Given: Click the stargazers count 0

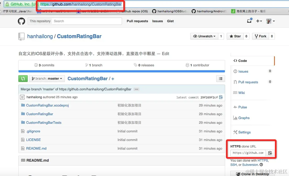Looking at the screenshot, I should pyautogui.click(x=246, y=36).
